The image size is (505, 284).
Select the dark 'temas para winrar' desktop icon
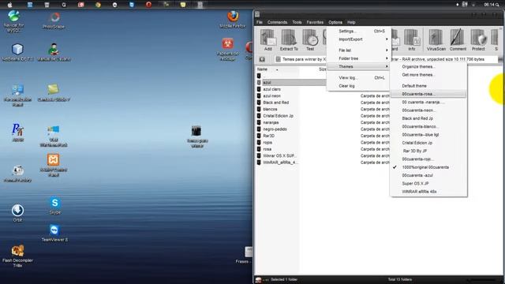click(x=196, y=136)
